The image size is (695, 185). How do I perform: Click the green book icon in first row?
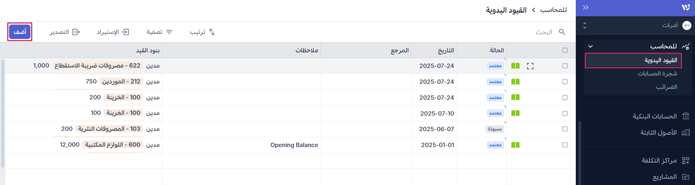pos(515,66)
